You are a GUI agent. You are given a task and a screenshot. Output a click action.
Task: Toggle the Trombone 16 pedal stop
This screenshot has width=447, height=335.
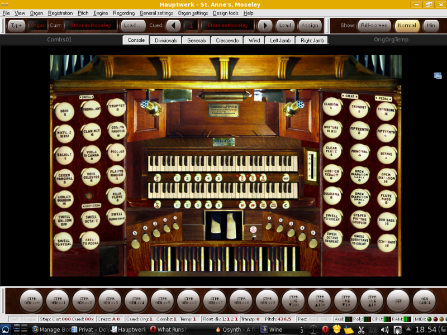pyautogui.click(x=386, y=111)
